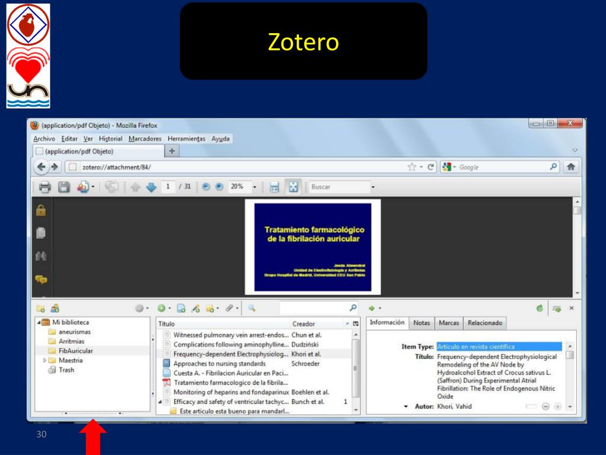This screenshot has width=606, height=455.
Task: Open the Archivo menu
Action: (x=44, y=139)
